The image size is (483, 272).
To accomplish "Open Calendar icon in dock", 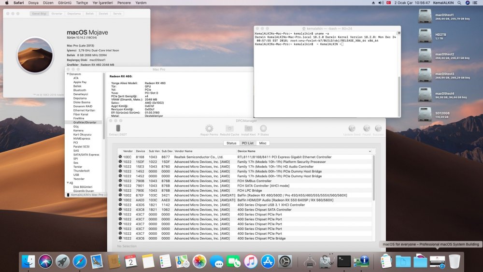I will click(x=131, y=261).
